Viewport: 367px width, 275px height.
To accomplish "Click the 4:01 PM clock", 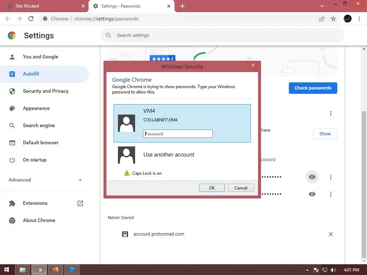I will point(352,270).
